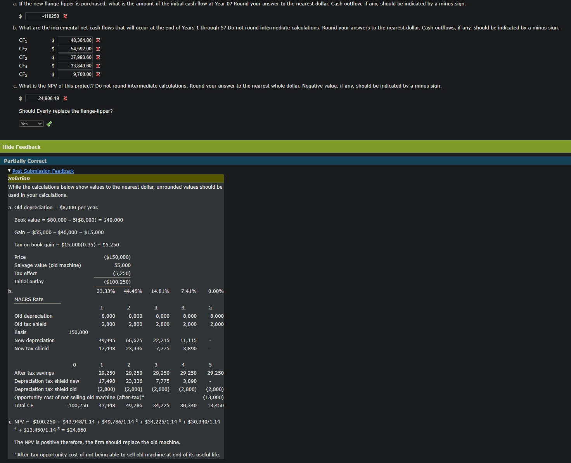Click red X icon beside Year 0 answer
571x463 pixels.
[x=65, y=16]
